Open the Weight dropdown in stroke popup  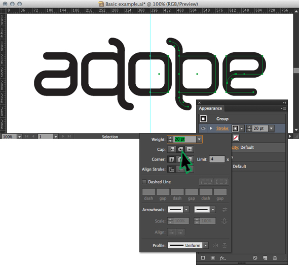click(199, 139)
